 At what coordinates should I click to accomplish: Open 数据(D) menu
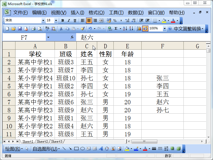click(136, 13)
